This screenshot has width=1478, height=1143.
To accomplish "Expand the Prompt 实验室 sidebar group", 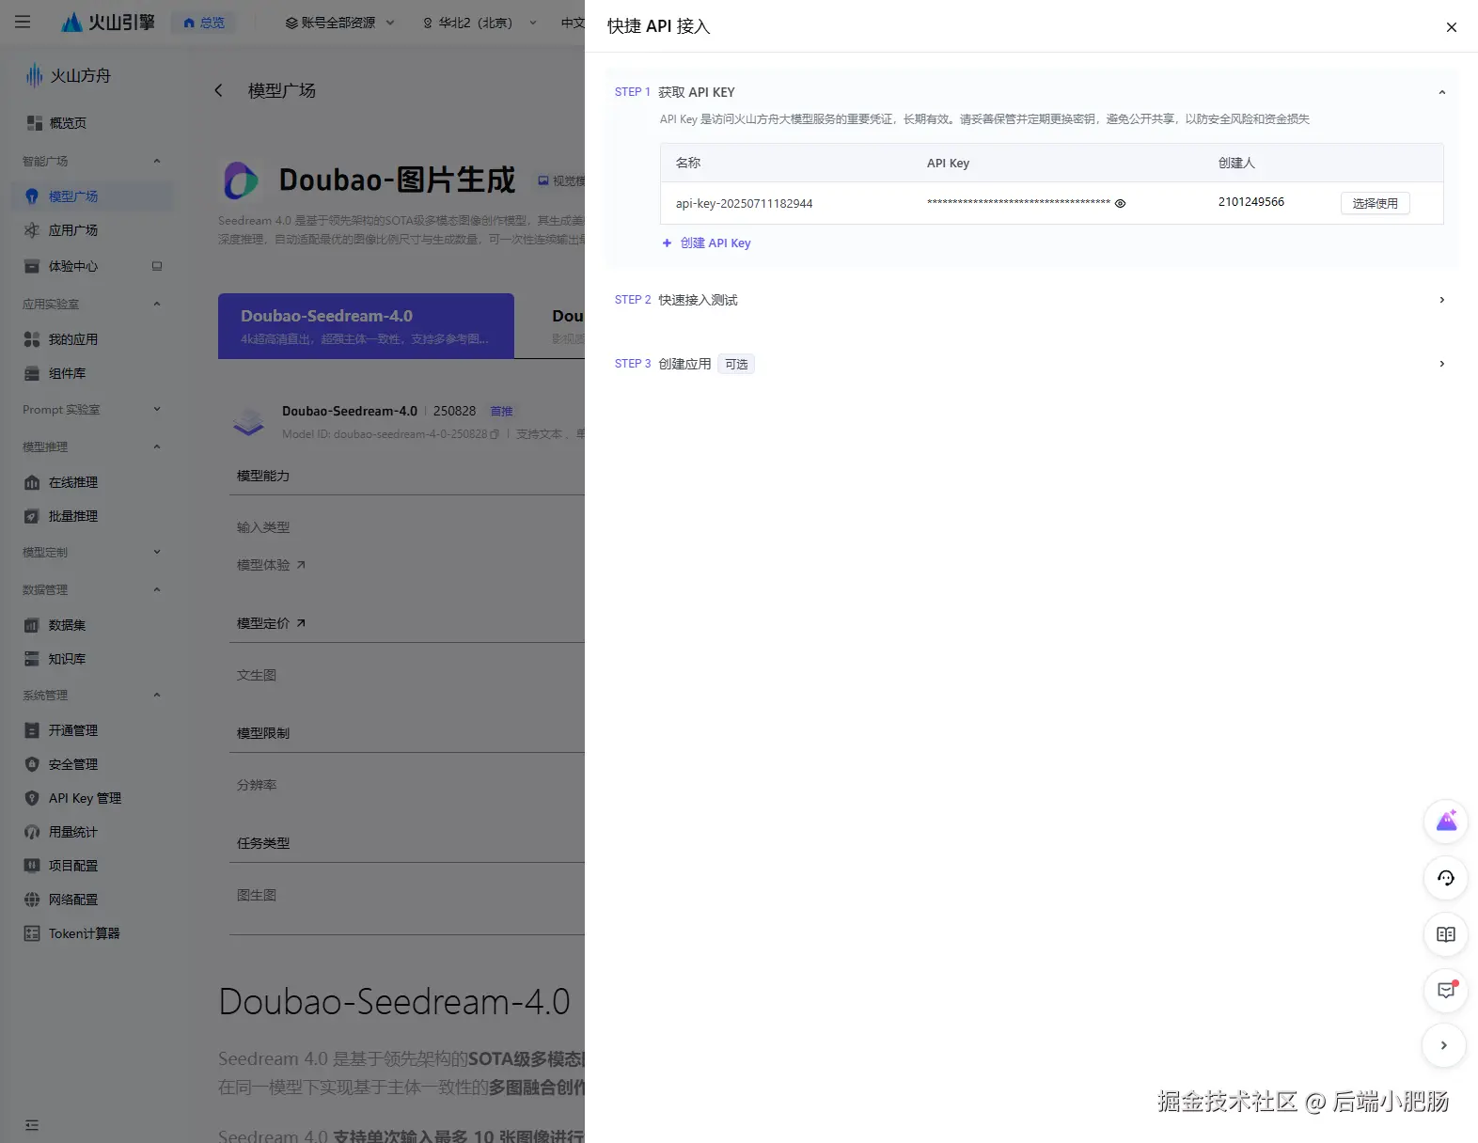I will (x=157, y=409).
